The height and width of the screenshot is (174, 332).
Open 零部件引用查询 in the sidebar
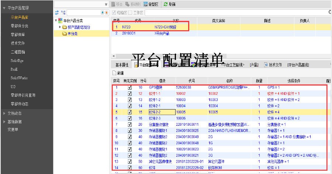(x=23, y=95)
